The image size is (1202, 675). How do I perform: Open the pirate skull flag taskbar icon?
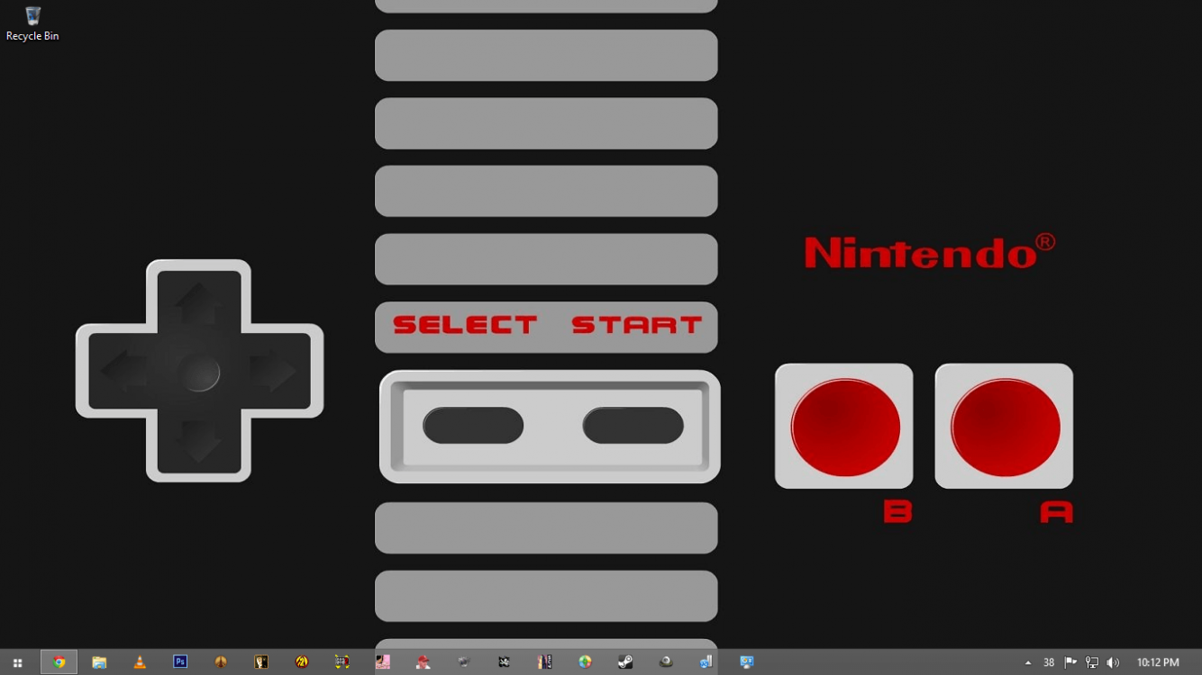[x=504, y=662]
